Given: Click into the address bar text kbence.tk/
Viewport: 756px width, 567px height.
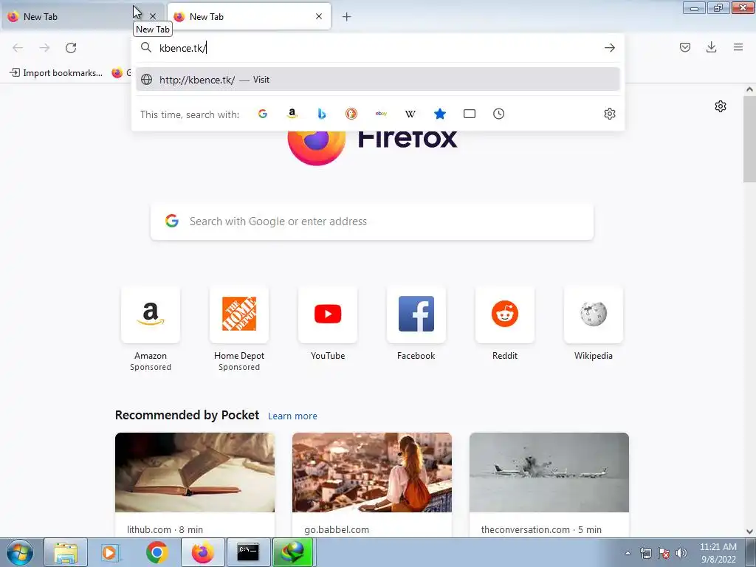Looking at the screenshot, I should point(183,48).
